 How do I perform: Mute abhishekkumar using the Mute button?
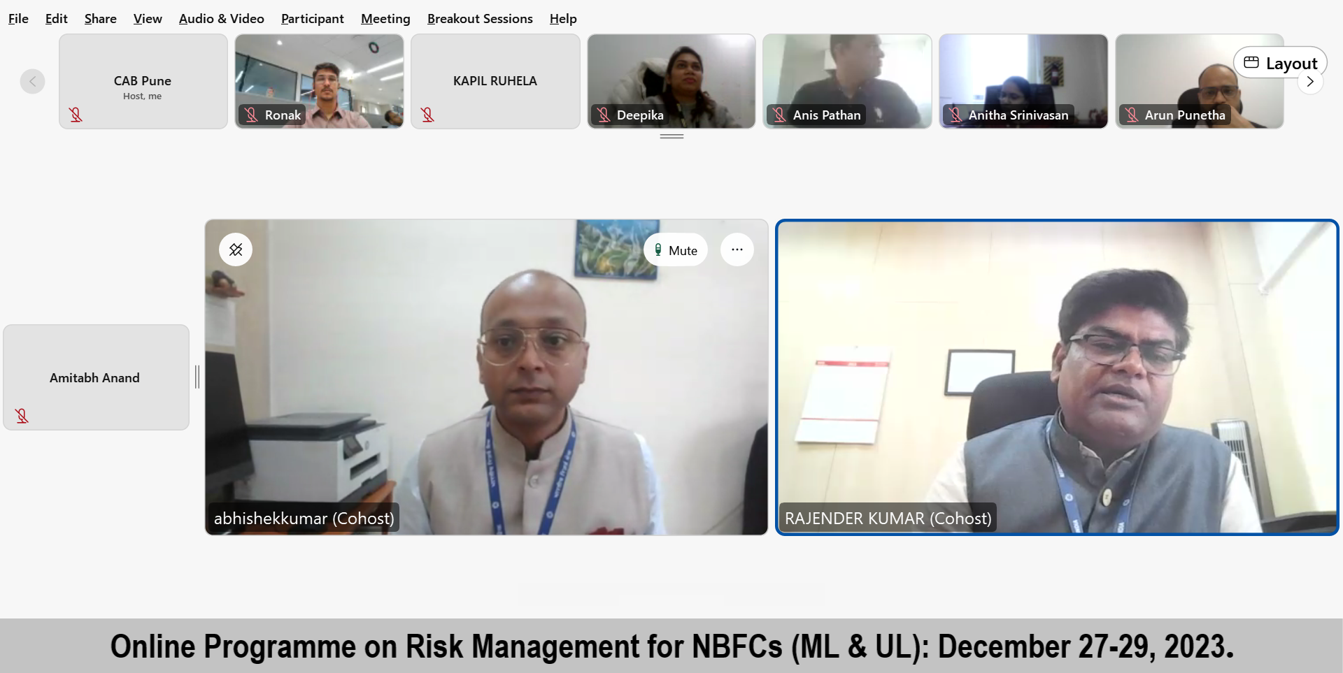click(676, 249)
